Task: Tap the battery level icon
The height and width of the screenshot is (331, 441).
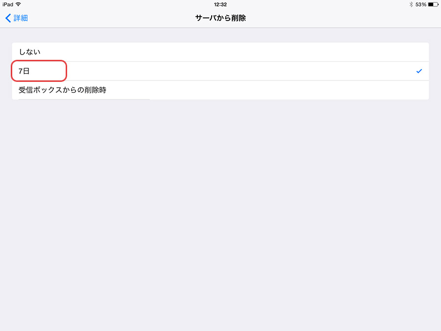Action: pos(433,4)
